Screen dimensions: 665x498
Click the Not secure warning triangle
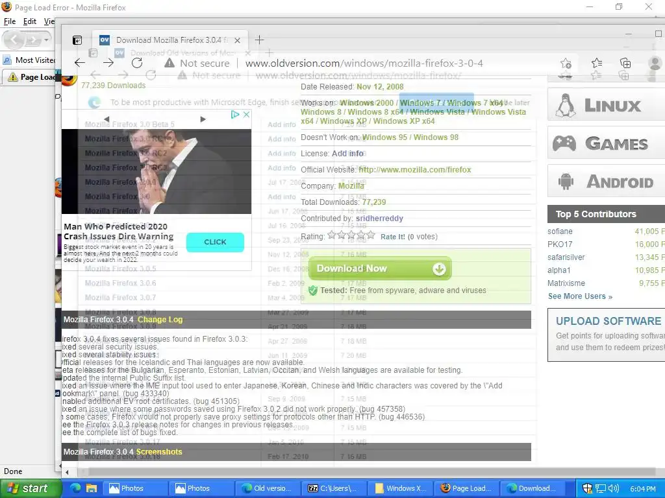pyautogui.click(x=169, y=63)
